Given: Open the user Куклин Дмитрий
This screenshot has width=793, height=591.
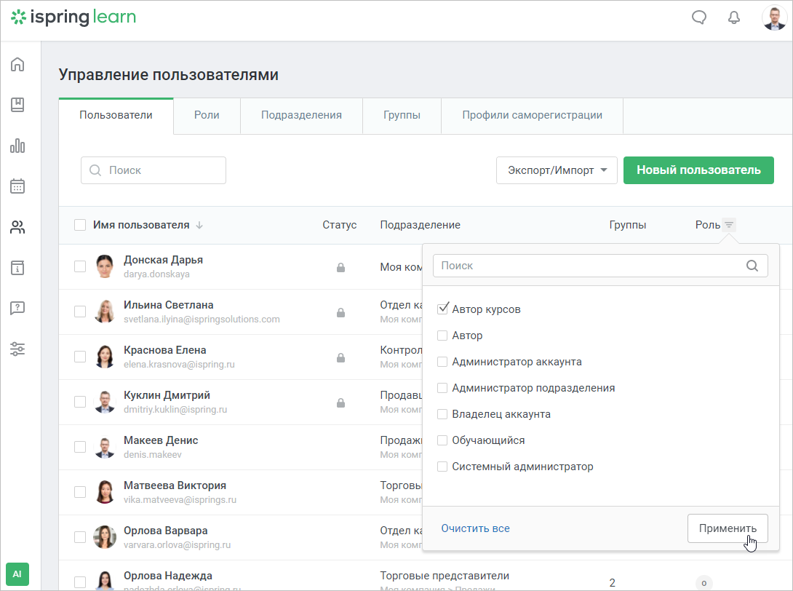Looking at the screenshot, I should coord(167,395).
